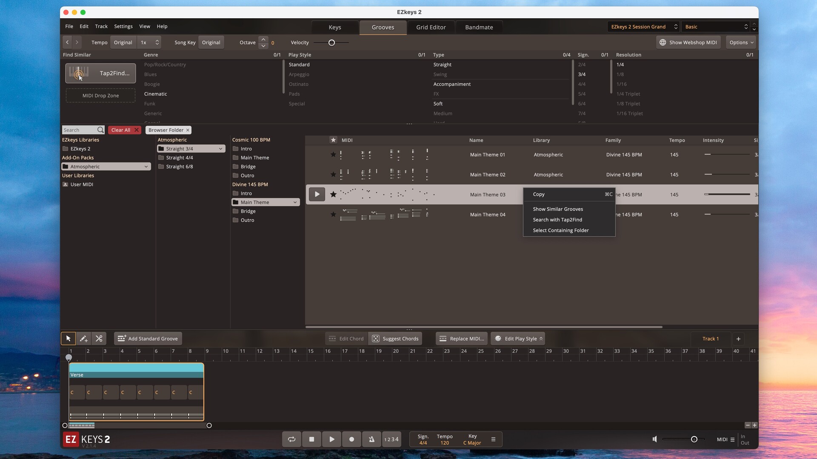Click the speaker volume icon

[x=654, y=439]
